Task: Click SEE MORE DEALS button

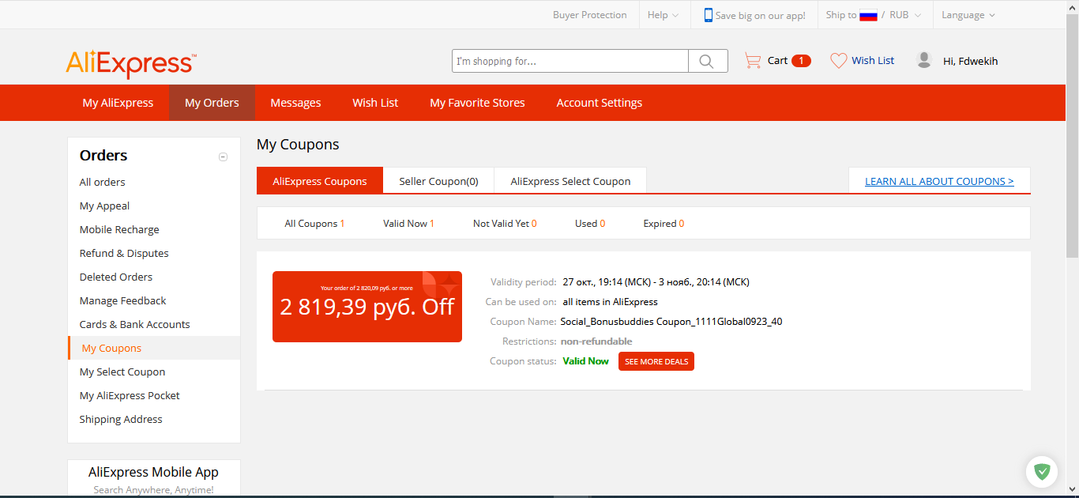Action: pyautogui.click(x=656, y=361)
